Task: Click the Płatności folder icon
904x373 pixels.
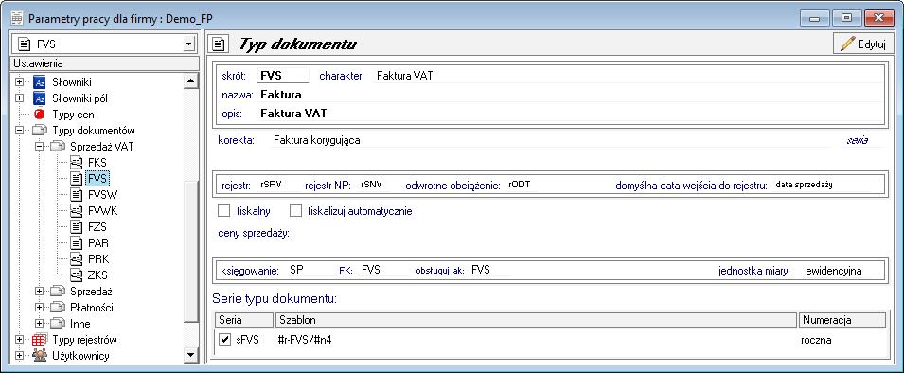Action: (x=59, y=308)
